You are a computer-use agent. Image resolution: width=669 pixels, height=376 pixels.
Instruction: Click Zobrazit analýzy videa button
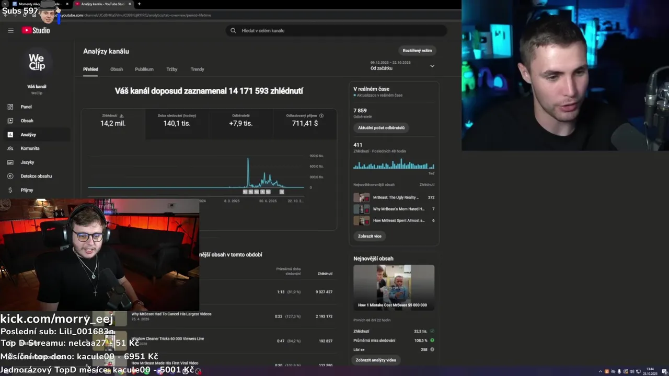(376, 360)
